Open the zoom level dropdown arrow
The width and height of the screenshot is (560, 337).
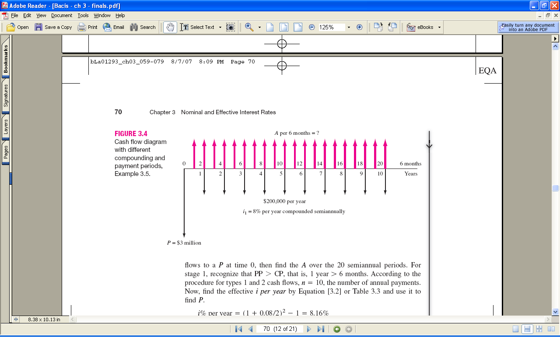coord(348,27)
